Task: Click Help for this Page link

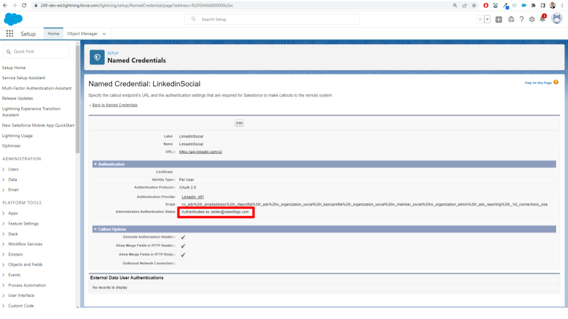Action: point(538,83)
